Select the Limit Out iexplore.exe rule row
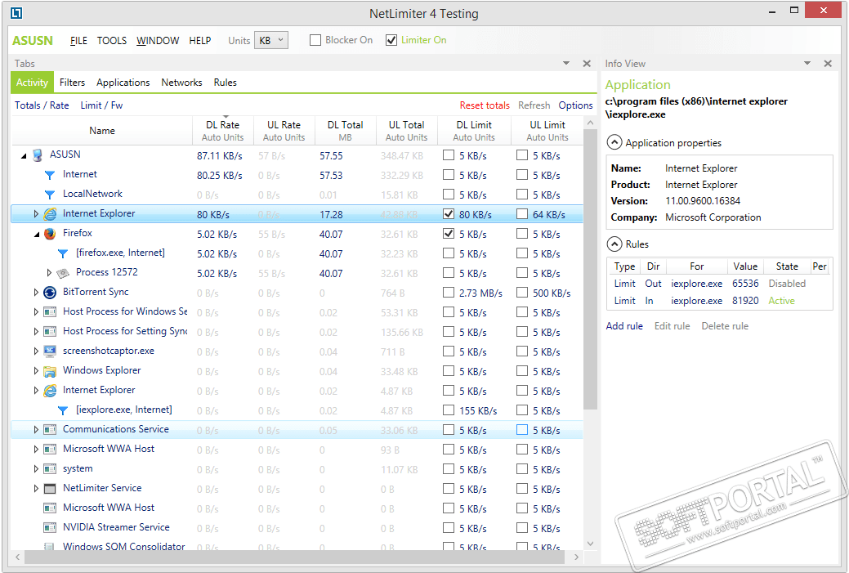This screenshot has width=849, height=573. pyautogui.click(x=720, y=284)
